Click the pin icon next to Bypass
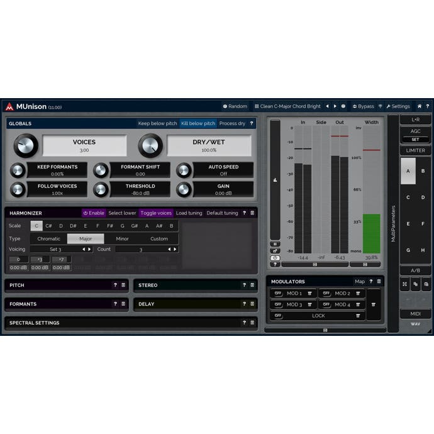This screenshot has height=434, width=434. click(381, 106)
